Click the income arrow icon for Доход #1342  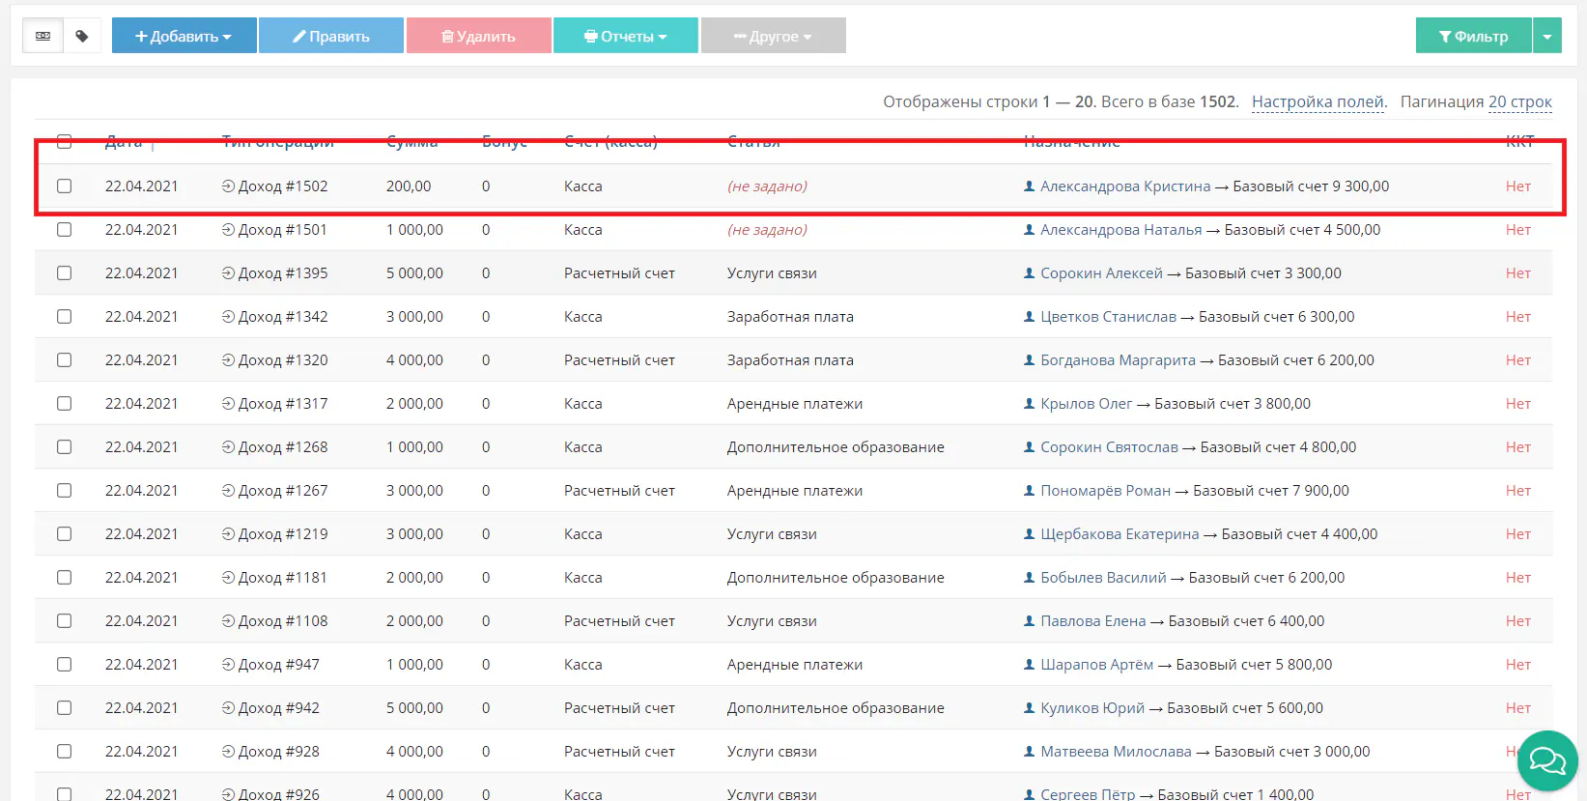[x=228, y=317]
